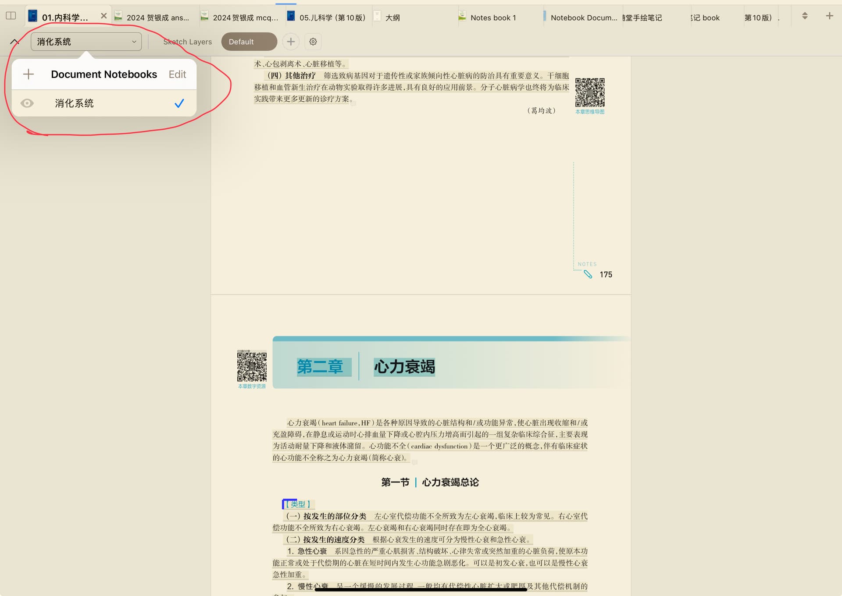Image resolution: width=842 pixels, height=596 pixels.
Task: Expand the tab list stepper arrows
Action: [x=804, y=16]
